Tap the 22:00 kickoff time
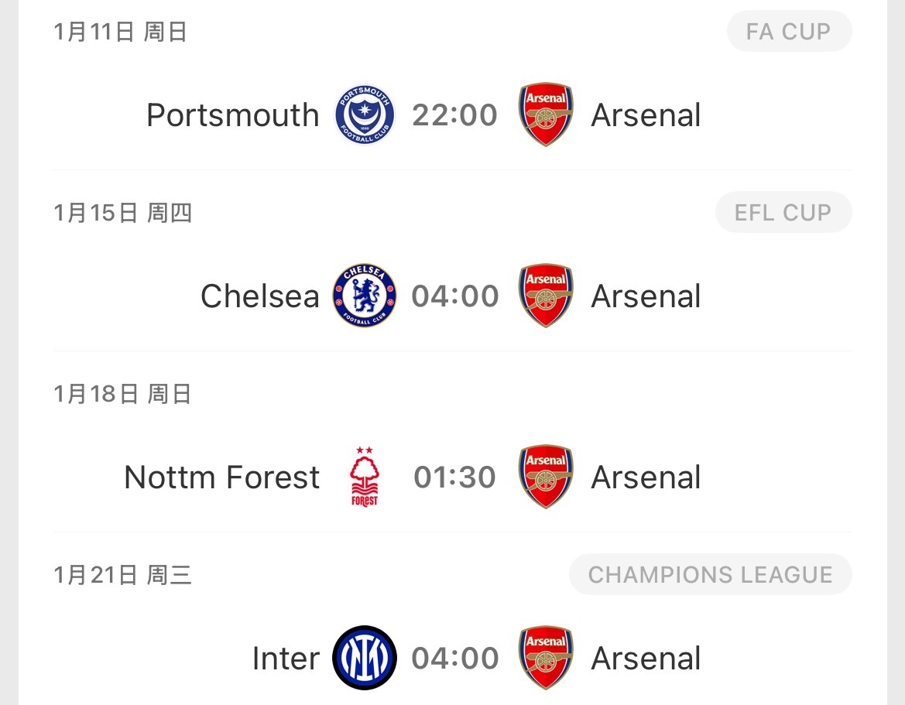This screenshot has height=705, width=905. point(454,115)
